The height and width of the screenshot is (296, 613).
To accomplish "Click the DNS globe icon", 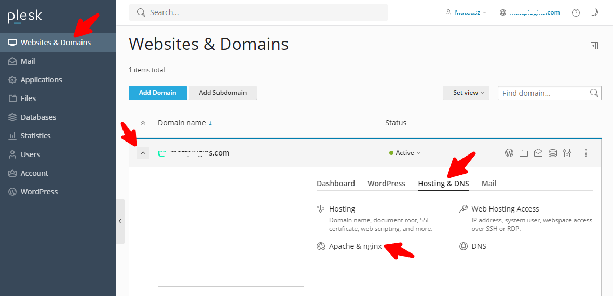I will 463,246.
